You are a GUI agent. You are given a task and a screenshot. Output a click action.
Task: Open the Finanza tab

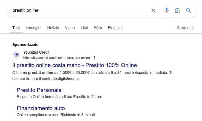115,28
